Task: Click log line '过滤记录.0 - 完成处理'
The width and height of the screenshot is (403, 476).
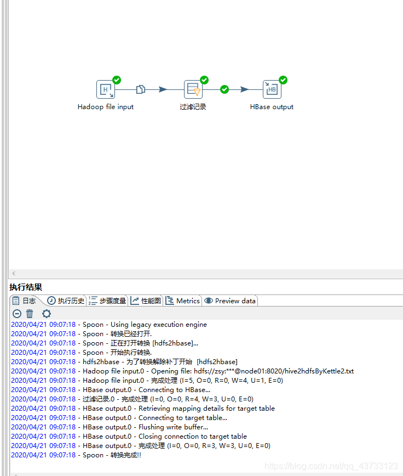Action: [132, 399]
